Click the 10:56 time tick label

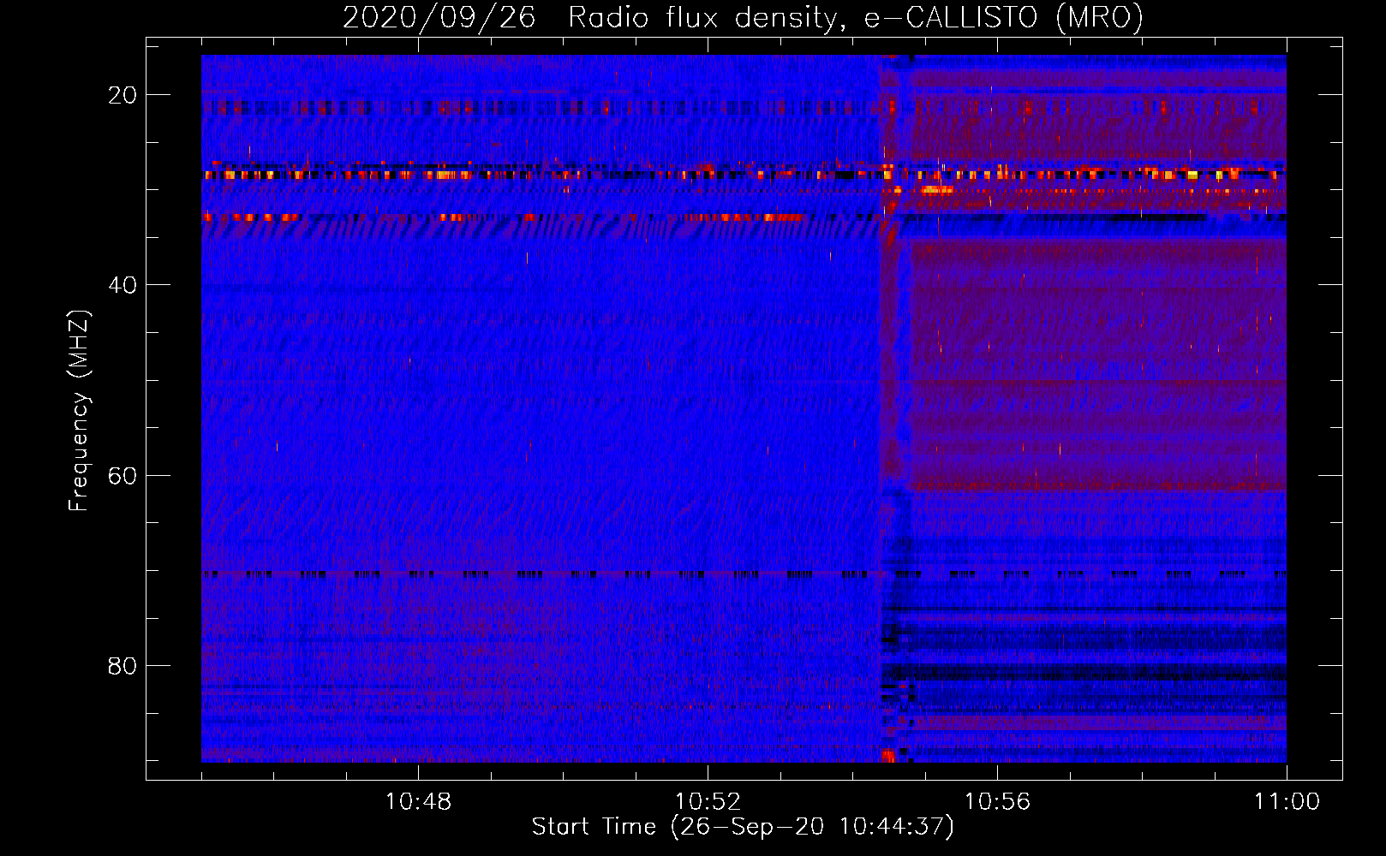pos(997,802)
